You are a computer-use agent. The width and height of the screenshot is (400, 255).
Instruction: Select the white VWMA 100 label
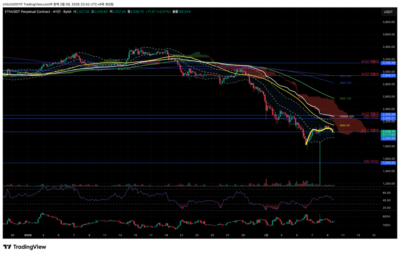[347, 116]
